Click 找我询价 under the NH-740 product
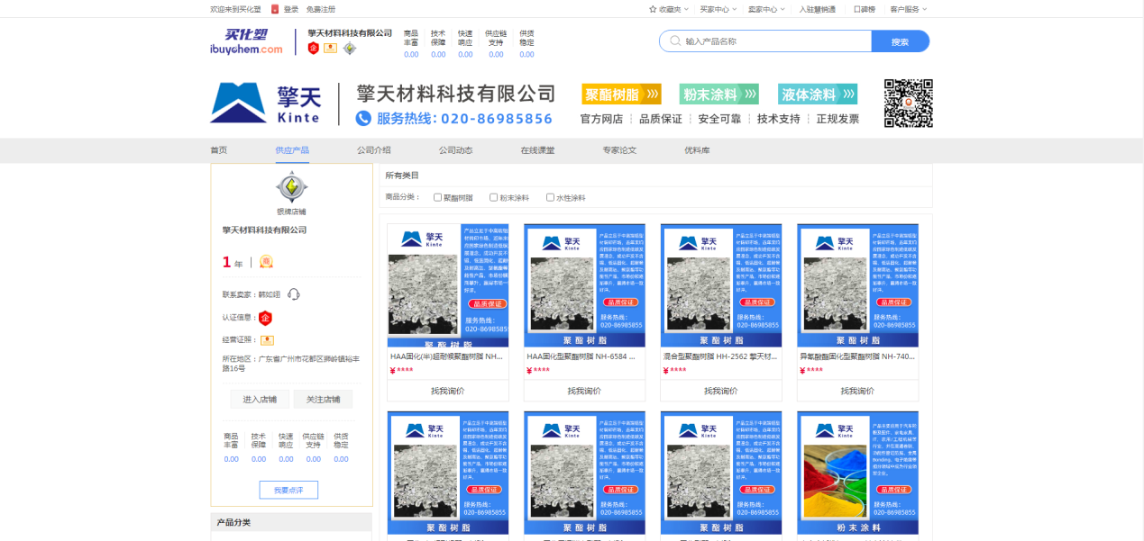This screenshot has width=1144, height=541. tap(857, 391)
